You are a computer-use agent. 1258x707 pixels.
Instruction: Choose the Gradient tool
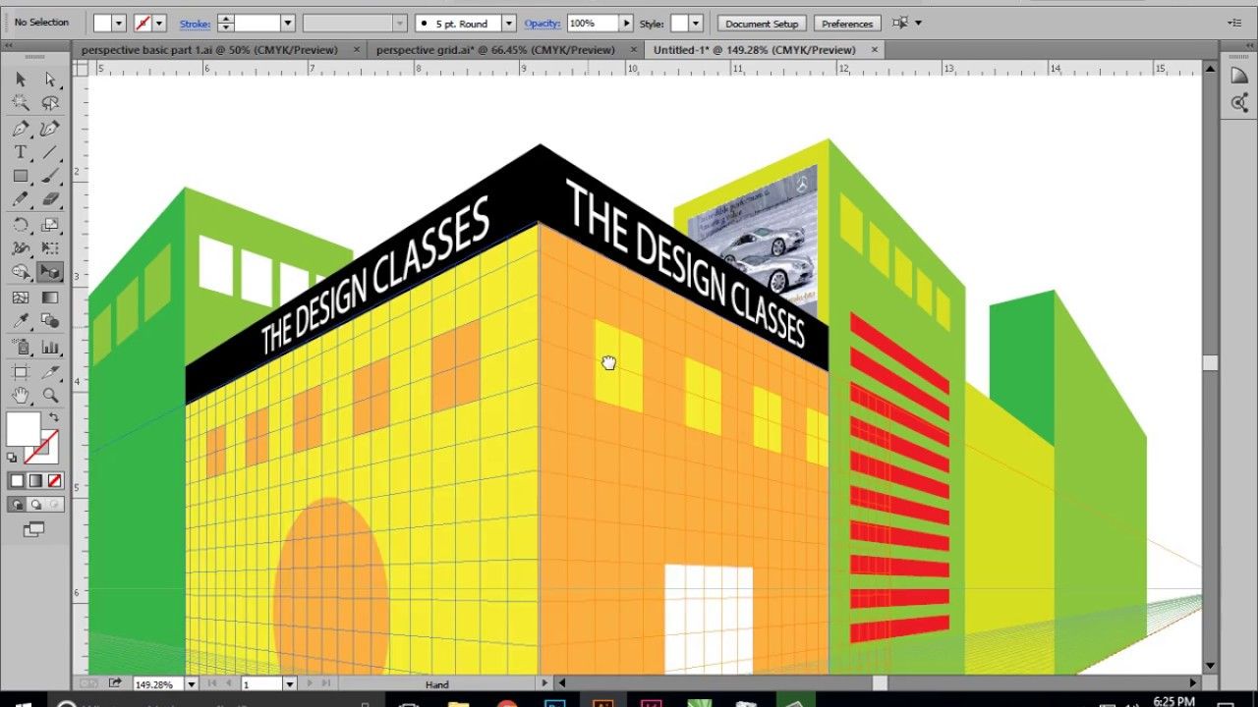(x=50, y=298)
